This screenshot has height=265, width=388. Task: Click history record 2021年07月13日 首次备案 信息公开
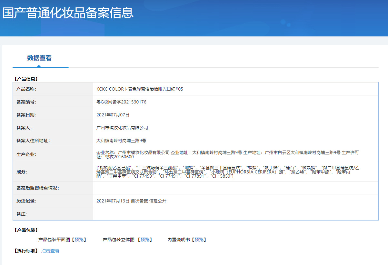pos(131,201)
